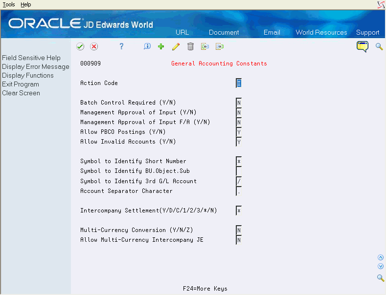Click the top-right magnifier search icon

(x=379, y=46)
